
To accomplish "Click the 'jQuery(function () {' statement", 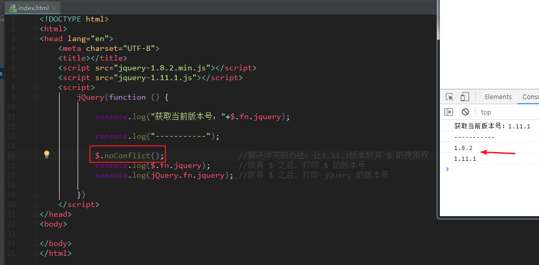I will (x=123, y=97).
